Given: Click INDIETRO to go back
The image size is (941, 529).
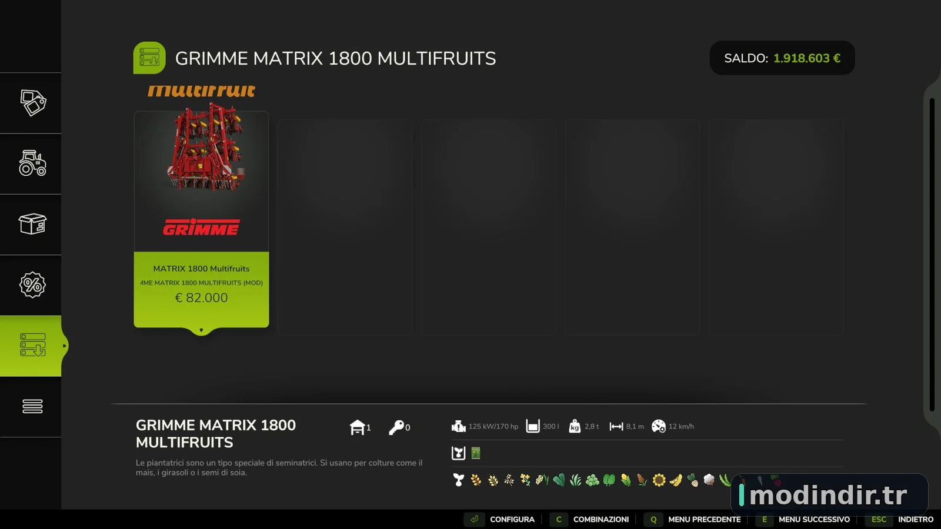Looking at the screenshot, I should (916, 520).
